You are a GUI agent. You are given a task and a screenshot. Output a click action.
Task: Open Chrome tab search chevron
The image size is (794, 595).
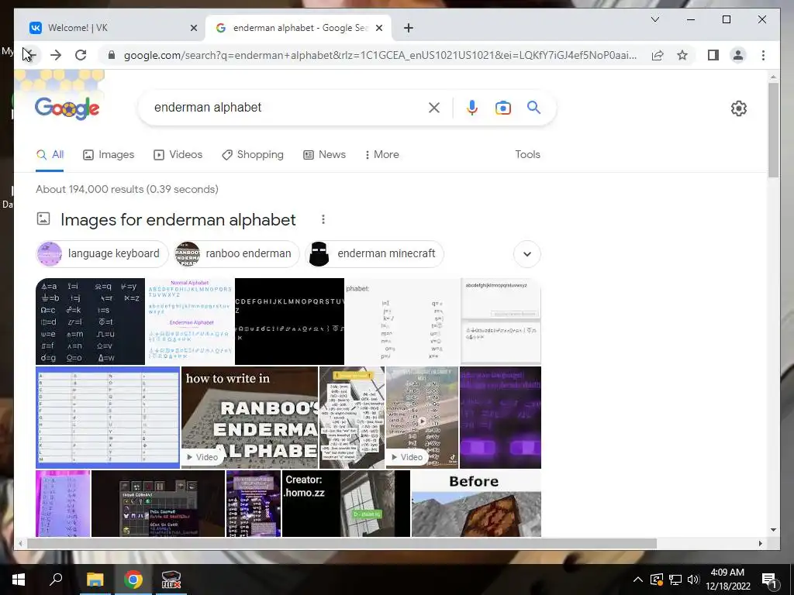click(655, 19)
